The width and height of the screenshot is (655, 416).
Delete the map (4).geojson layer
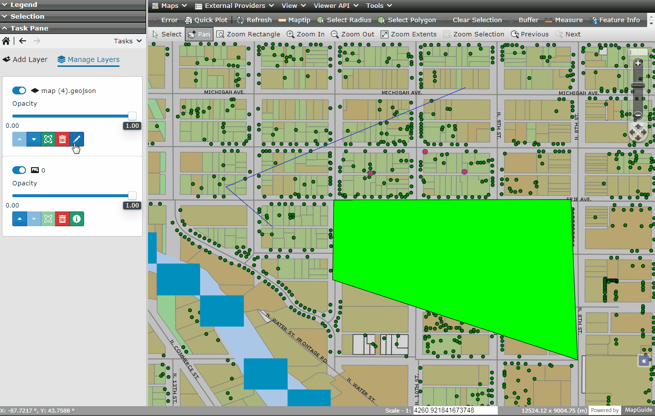pyautogui.click(x=62, y=139)
